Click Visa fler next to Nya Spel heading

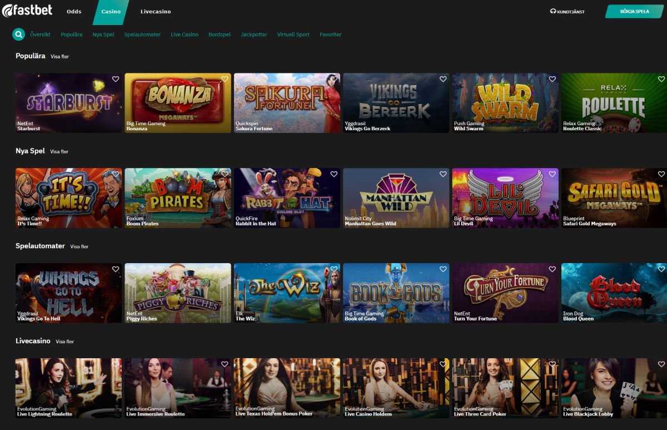(59, 151)
